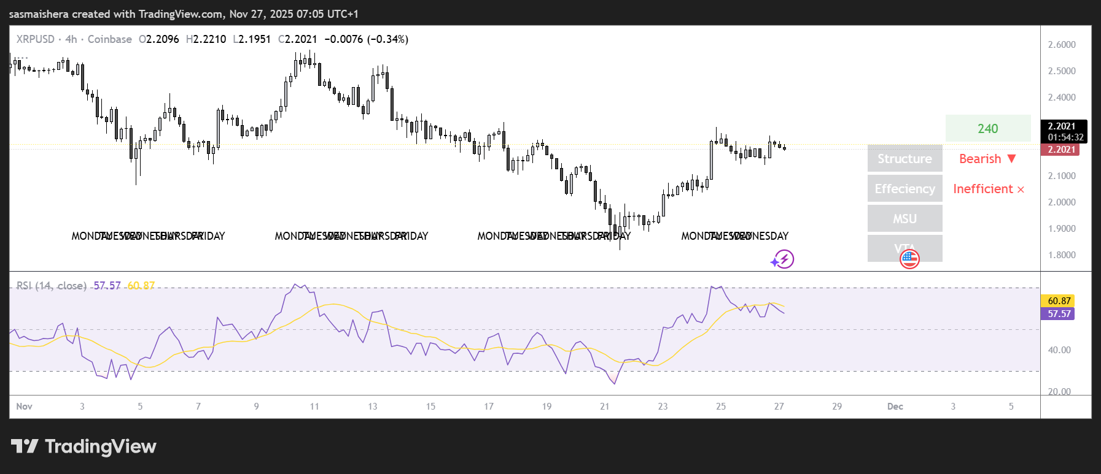Select the Effeciency table cell
Image resolution: width=1101 pixels, height=474 pixels.
click(905, 189)
